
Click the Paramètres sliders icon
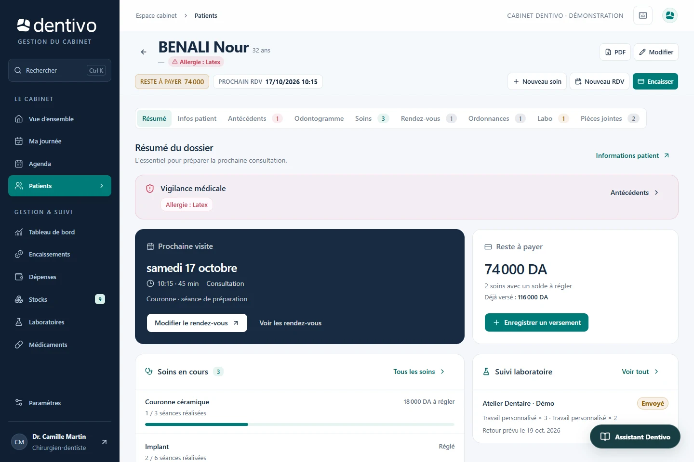click(x=19, y=403)
